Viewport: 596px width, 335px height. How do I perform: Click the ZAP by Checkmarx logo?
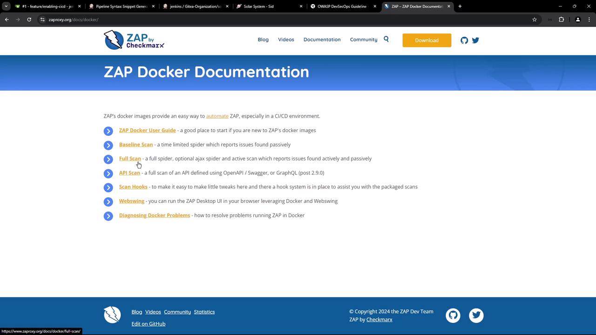pos(134,40)
